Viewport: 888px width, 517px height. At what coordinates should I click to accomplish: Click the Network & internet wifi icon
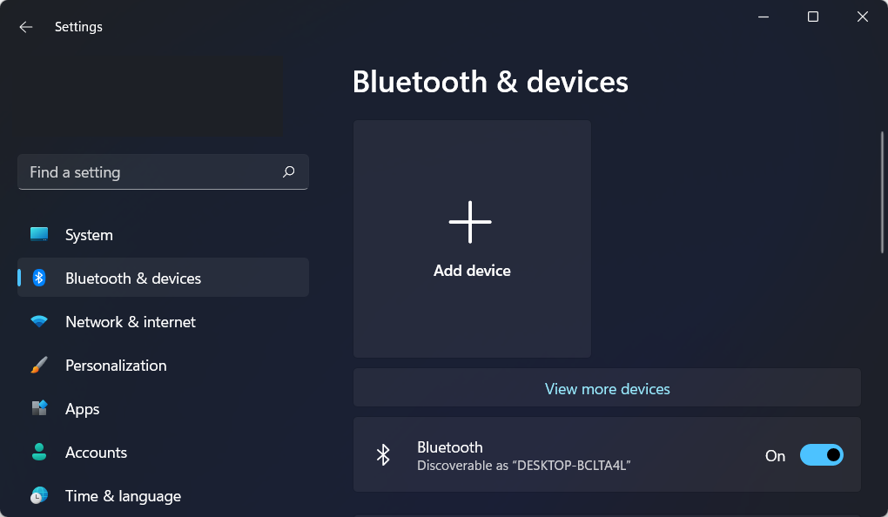coord(39,321)
